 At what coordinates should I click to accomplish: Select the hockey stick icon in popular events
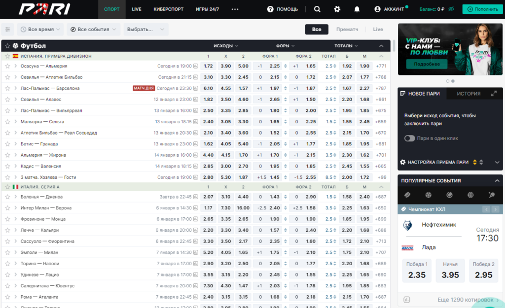point(407,195)
